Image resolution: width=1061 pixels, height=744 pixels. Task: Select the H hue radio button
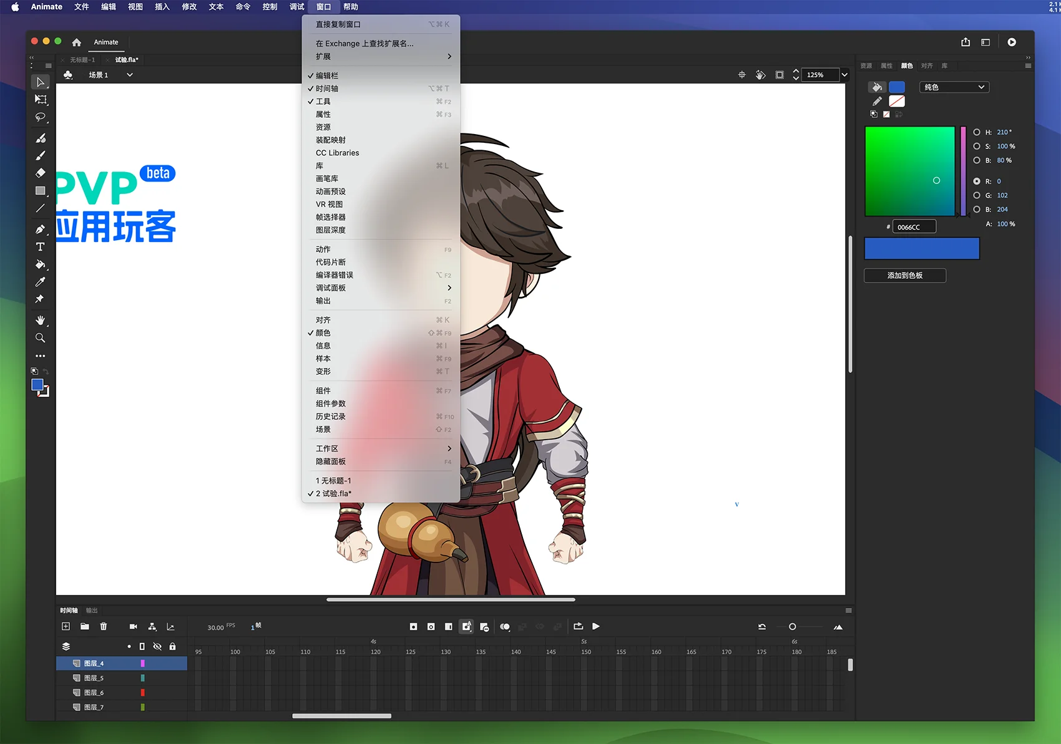977,132
